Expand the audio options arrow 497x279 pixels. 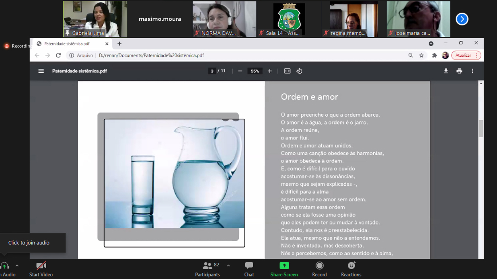coord(17,266)
